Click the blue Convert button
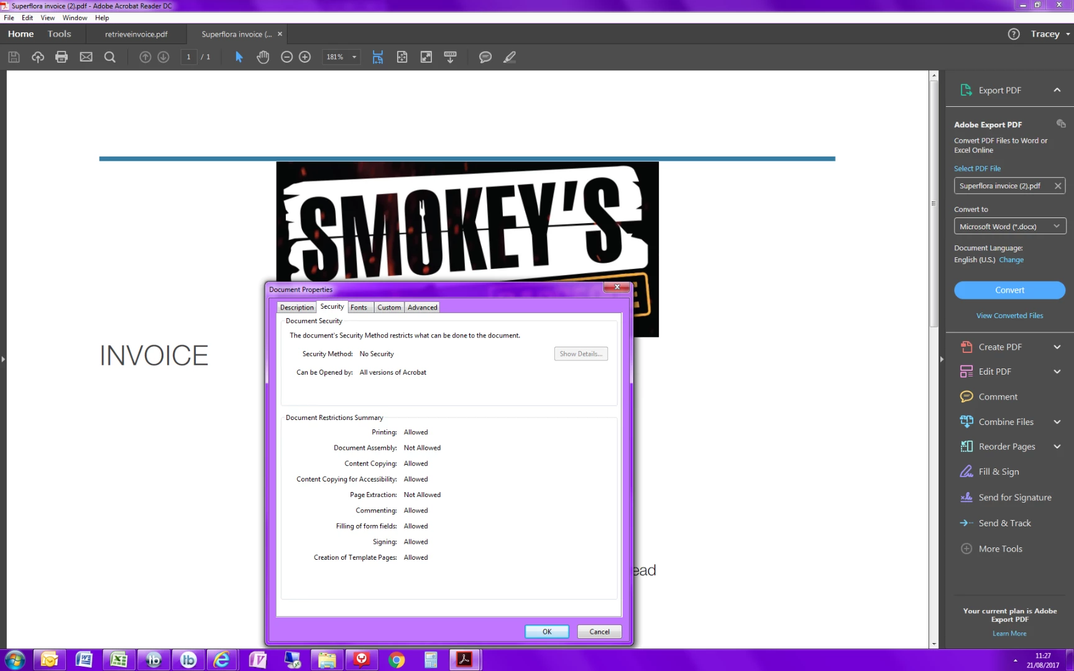This screenshot has height=671, width=1074. click(1009, 290)
